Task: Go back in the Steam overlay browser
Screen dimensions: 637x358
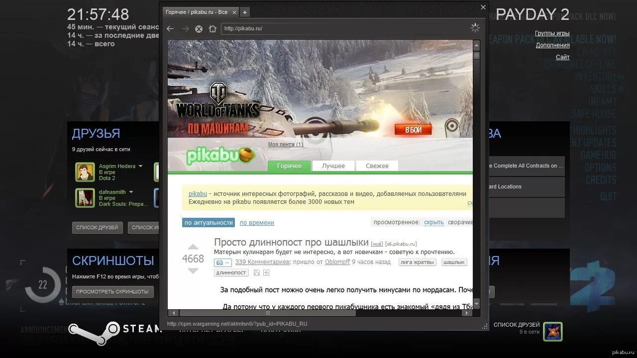Action: (x=170, y=29)
